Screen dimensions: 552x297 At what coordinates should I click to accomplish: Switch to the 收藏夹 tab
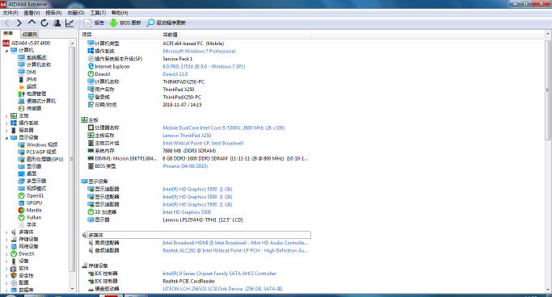pos(29,34)
